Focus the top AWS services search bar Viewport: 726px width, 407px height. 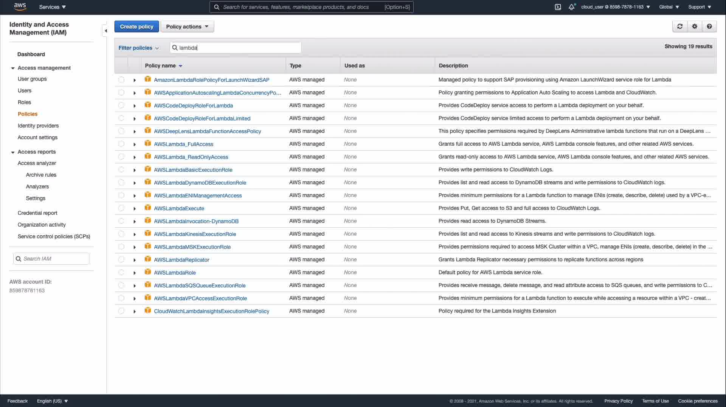[311, 7]
